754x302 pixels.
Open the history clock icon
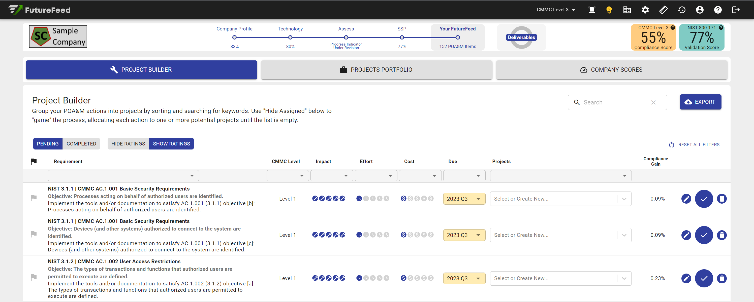(x=681, y=10)
